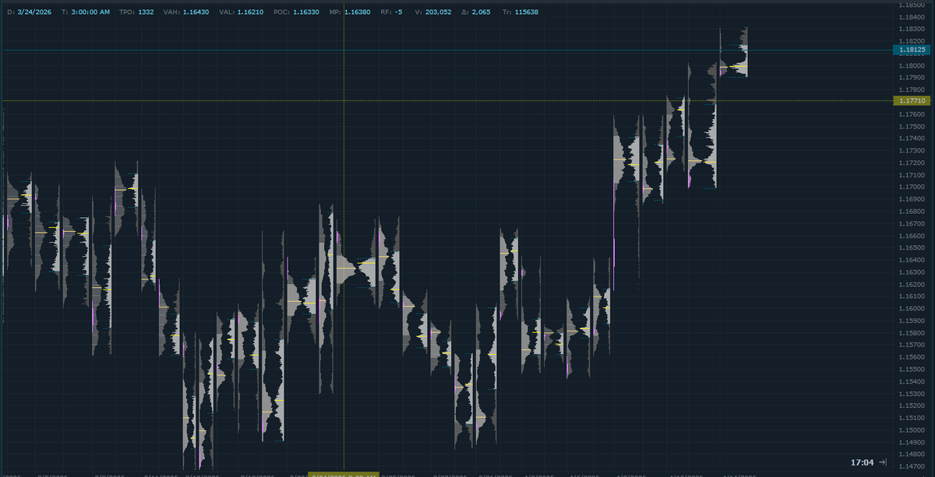This screenshot has width=935, height=477.
Task: Click the 1.16000 price axis label
Action: (x=911, y=308)
